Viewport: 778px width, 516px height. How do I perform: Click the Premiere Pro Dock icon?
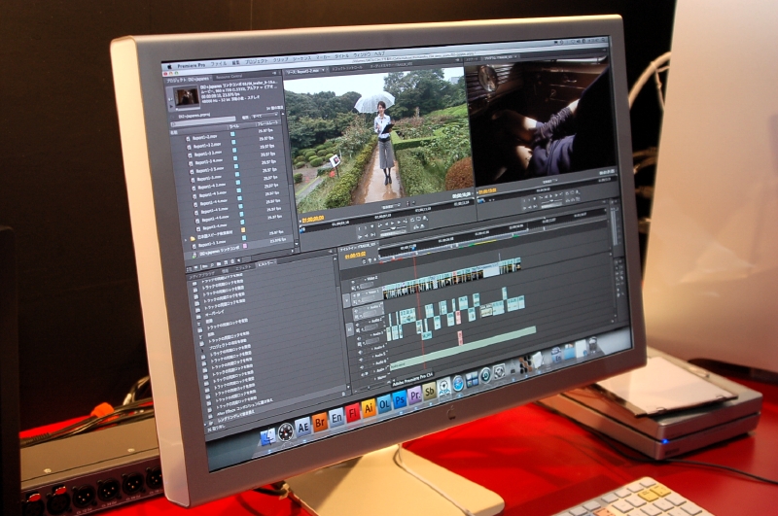coord(415,394)
